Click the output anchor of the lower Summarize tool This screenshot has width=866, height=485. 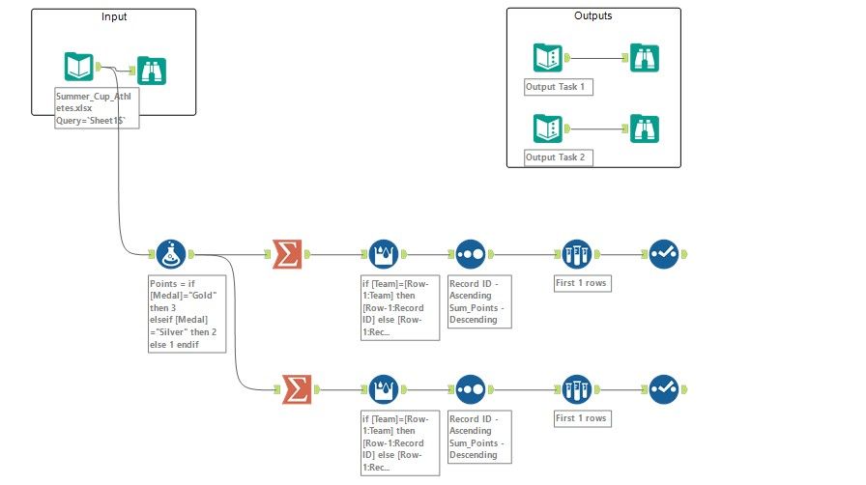tap(317, 389)
